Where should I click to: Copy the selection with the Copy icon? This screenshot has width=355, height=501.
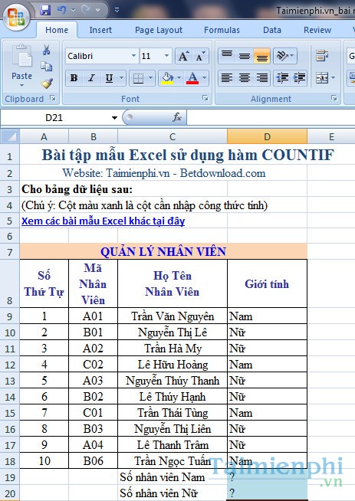click(x=47, y=67)
